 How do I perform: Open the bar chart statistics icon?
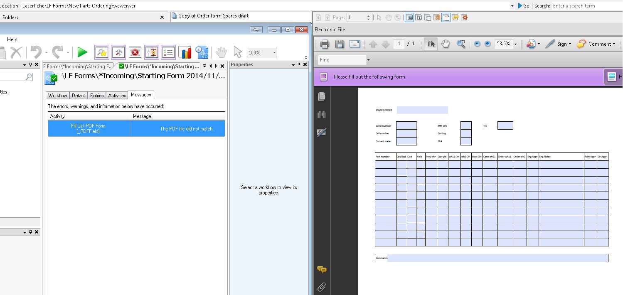click(x=185, y=52)
